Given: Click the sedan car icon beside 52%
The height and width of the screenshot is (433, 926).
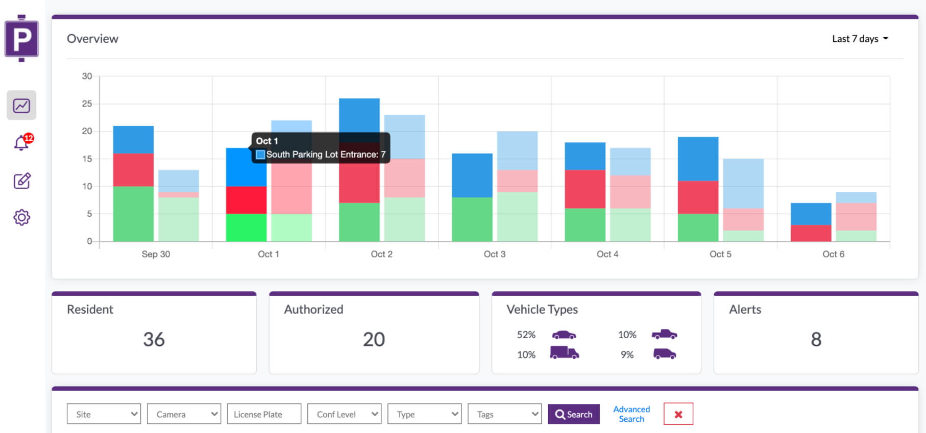Looking at the screenshot, I should [564, 335].
